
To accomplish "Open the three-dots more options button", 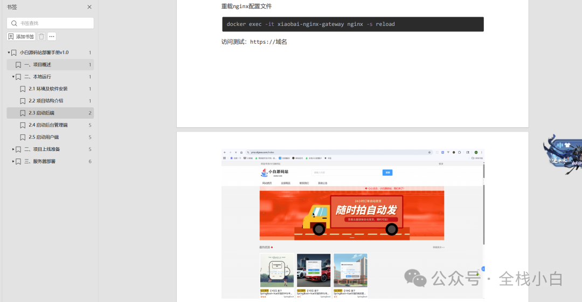I will [x=52, y=37].
